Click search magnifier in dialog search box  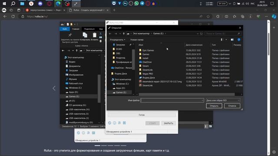tap(238, 34)
